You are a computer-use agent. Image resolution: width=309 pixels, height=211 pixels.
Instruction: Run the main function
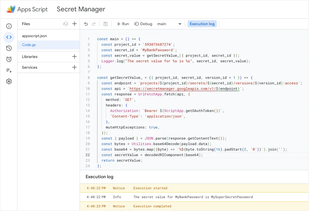[122, 24]
